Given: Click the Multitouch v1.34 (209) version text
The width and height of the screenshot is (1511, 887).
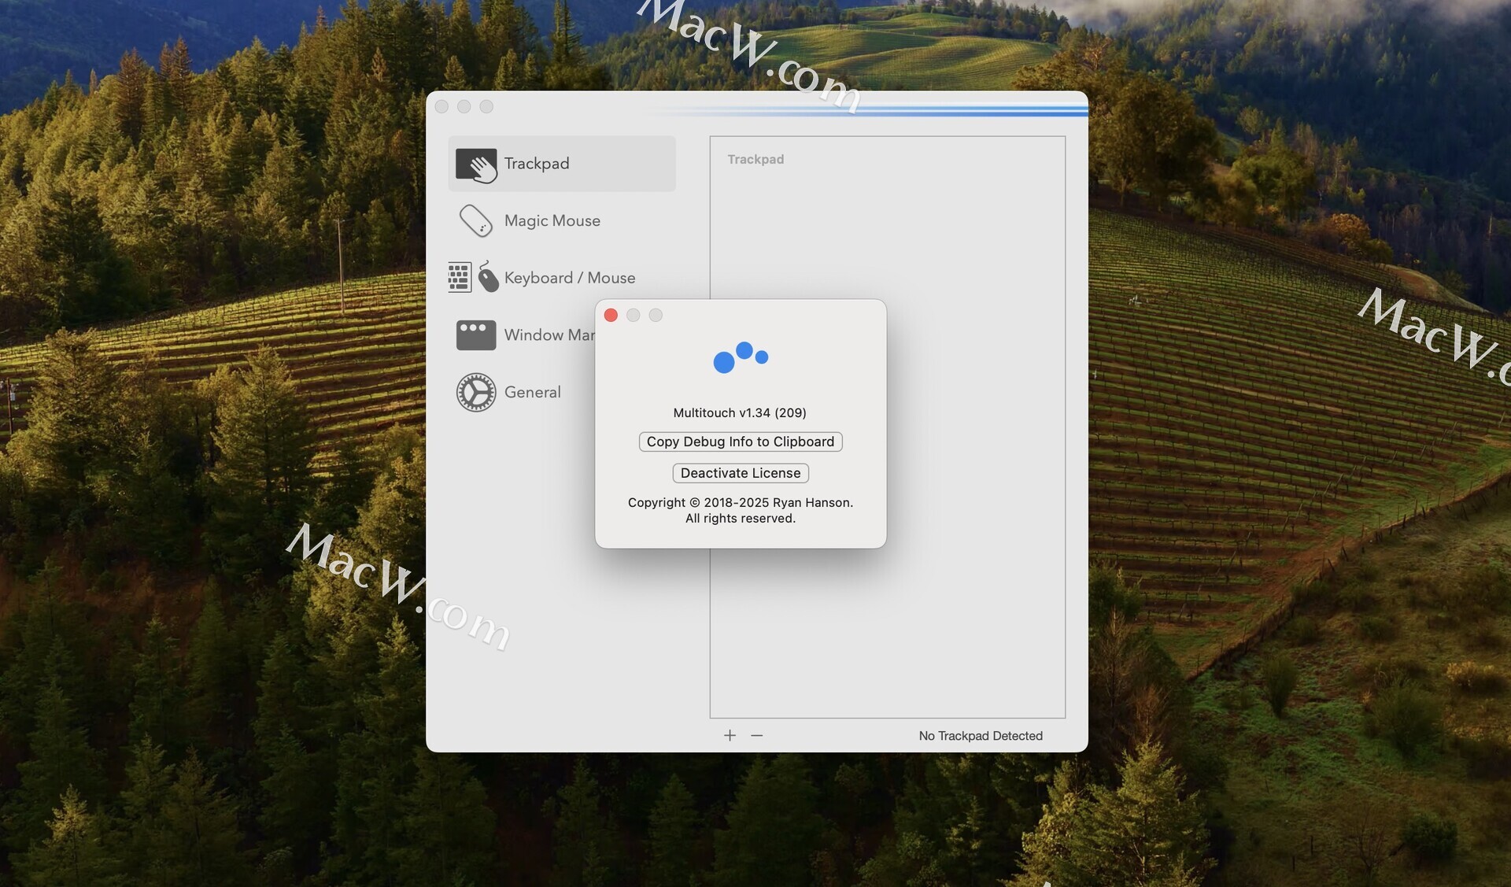Looking at the screenshot, I should 740,412.
